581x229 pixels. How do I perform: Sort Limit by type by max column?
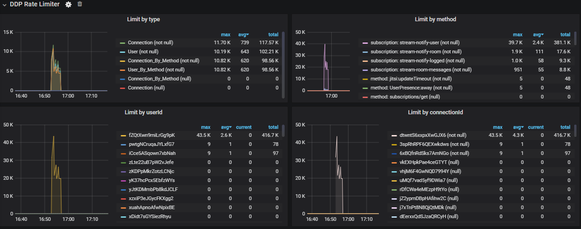pos(226,35)
